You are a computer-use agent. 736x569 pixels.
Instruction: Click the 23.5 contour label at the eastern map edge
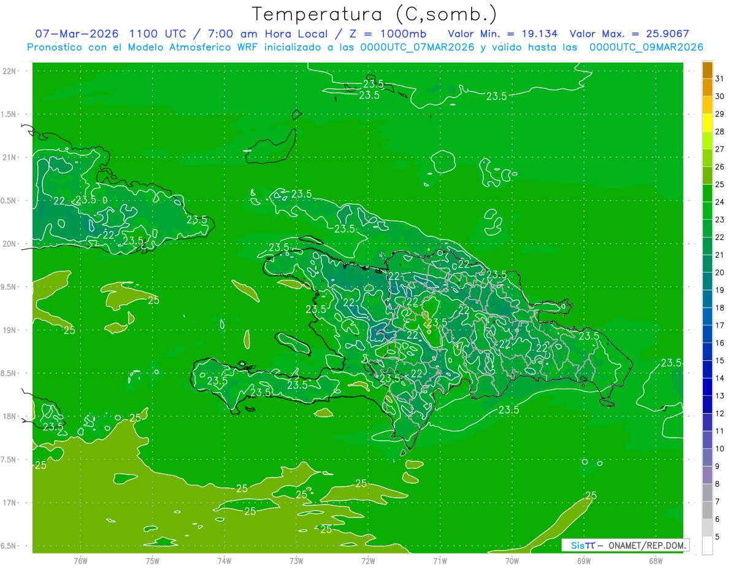[x=671, y=363]
